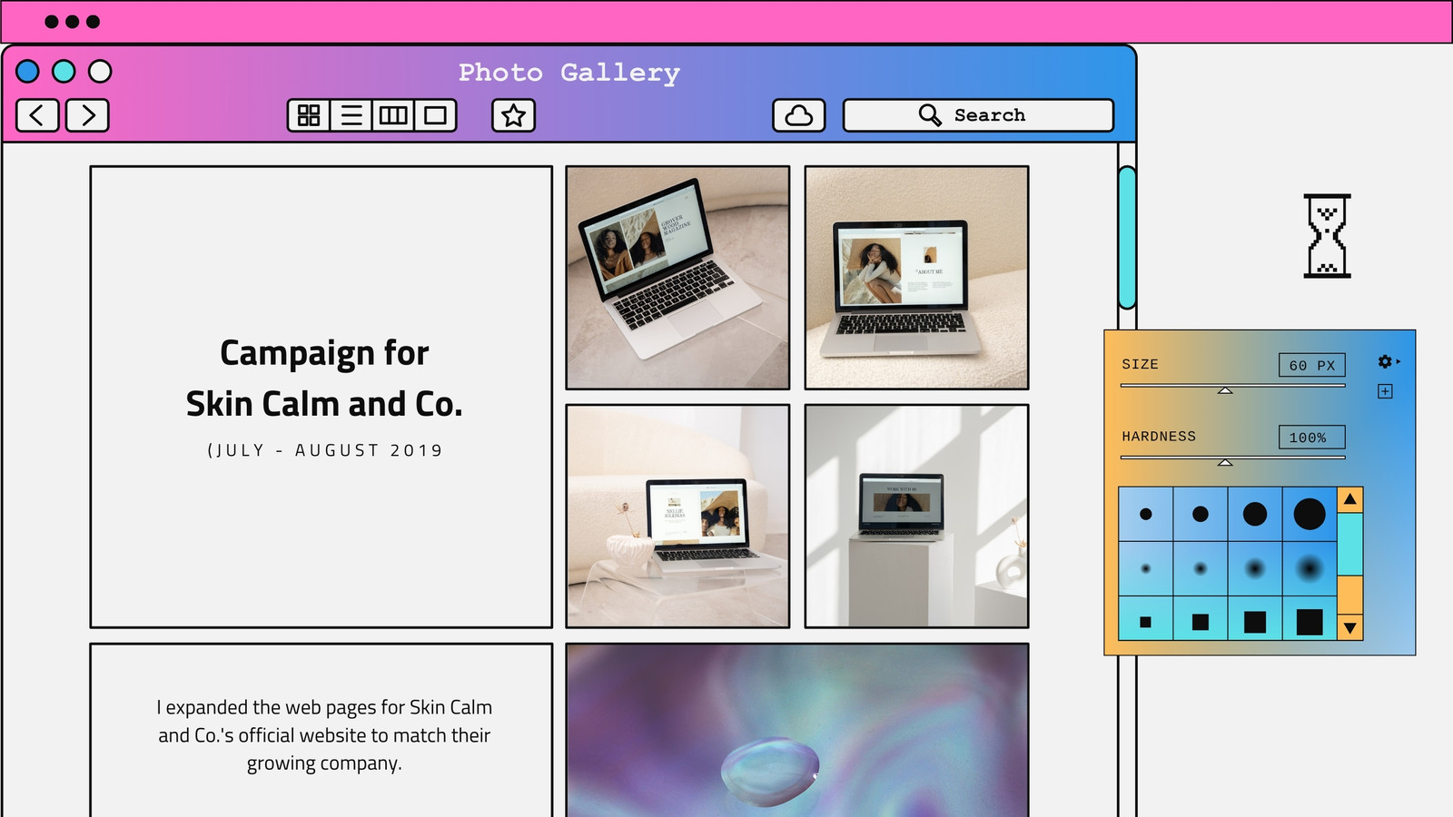This screenshot has width=1453, height=817.
Task: Click the SIZE label in brush panel
Action: [x=1141, y=364]
